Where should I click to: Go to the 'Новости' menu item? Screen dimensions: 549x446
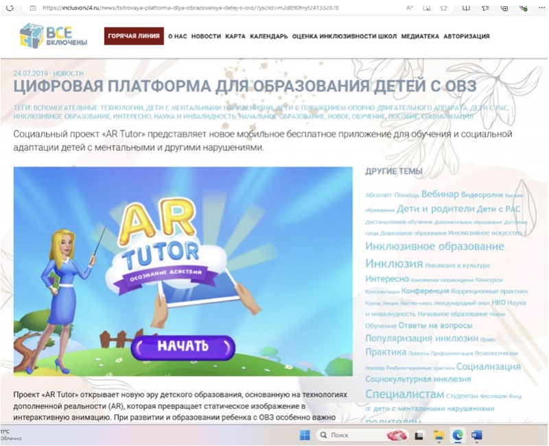click(x=206, y=36)
